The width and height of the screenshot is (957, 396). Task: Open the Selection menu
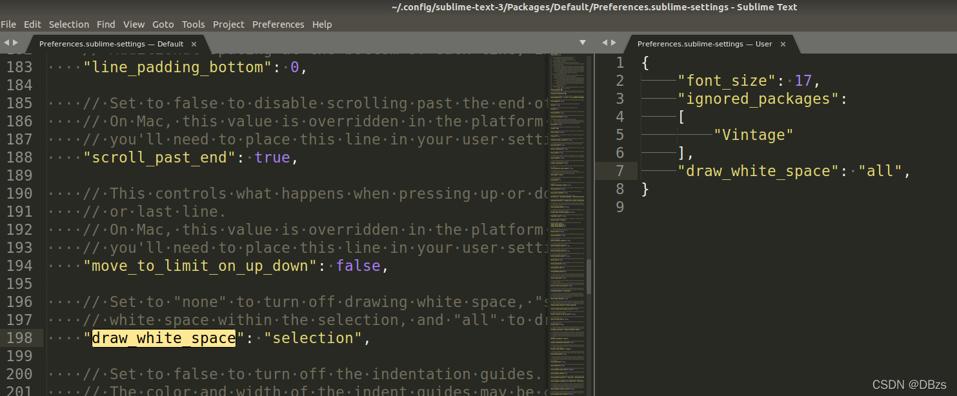coord(69,25)
